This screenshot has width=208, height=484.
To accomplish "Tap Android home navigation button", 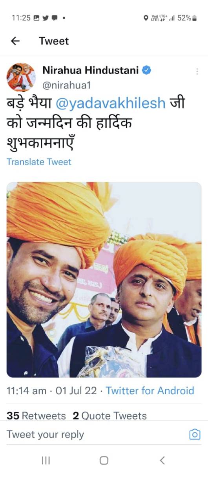I will point(104,460).
